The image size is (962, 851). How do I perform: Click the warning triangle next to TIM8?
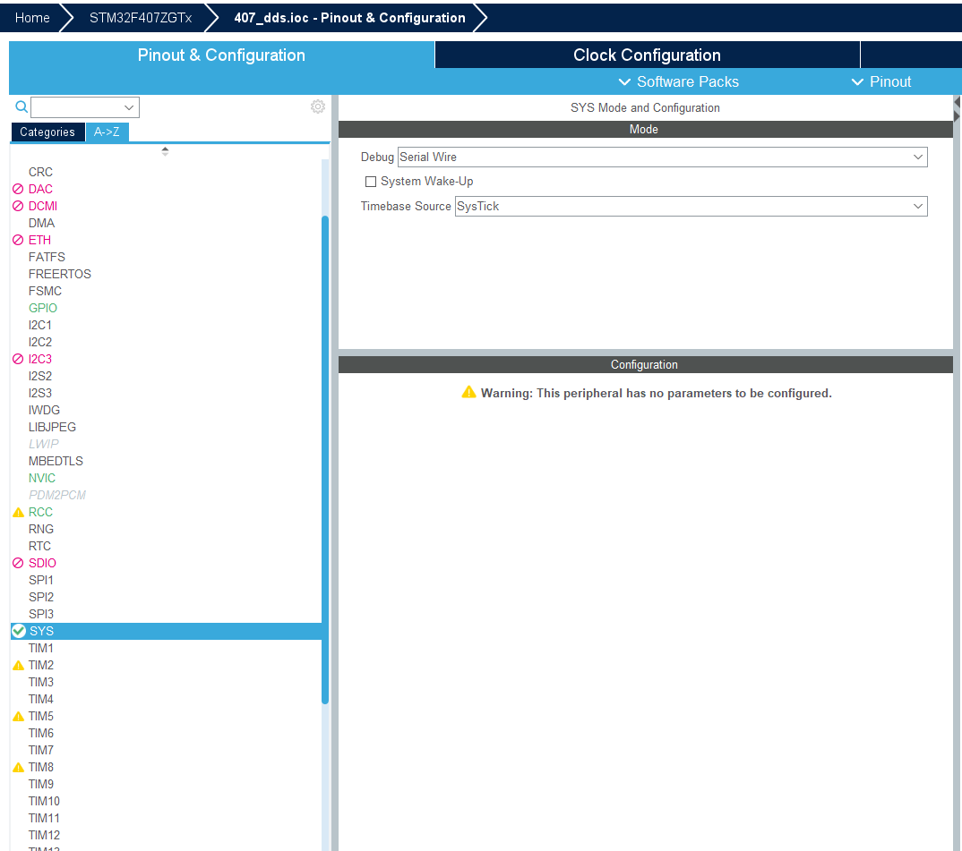[x=19, y=767]
